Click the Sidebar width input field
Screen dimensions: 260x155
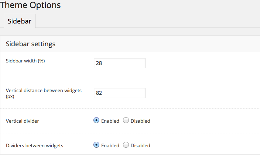point(120,63)
